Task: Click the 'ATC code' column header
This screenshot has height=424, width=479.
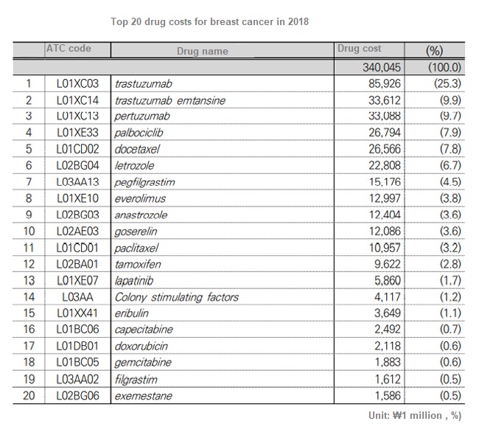Action: click(69, 49)
